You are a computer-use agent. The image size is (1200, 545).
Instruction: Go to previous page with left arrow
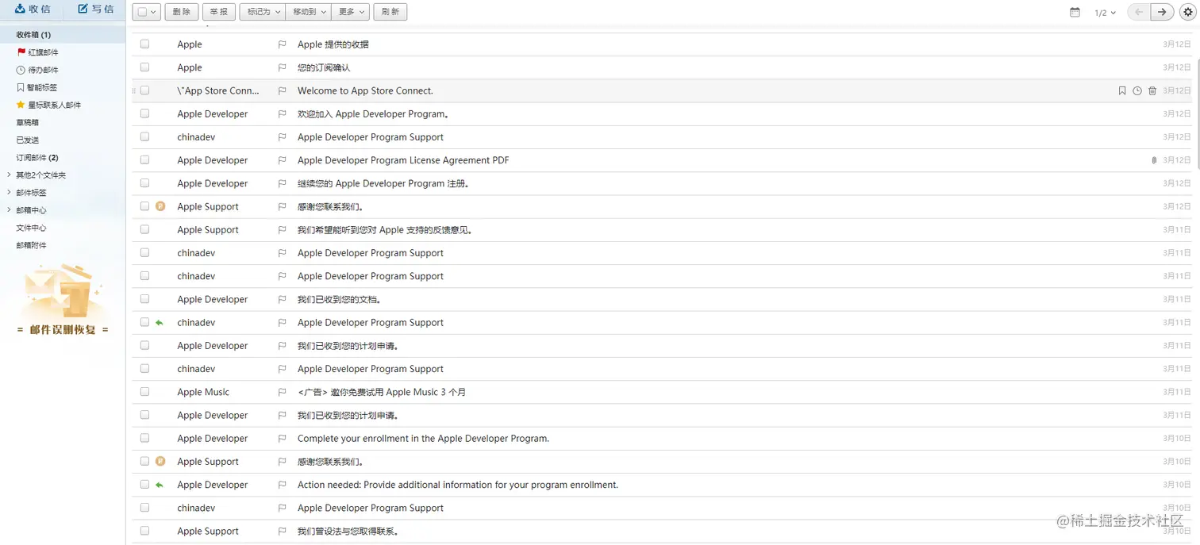[1139, 12]
